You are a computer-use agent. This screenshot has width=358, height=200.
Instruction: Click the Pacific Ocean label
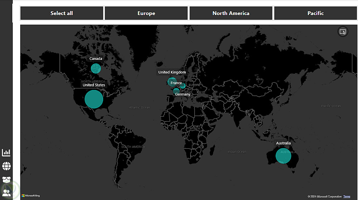click(331, 106)
